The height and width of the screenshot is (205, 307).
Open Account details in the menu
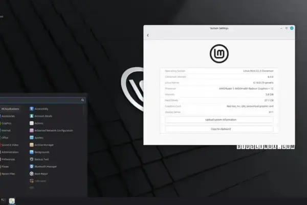pos(41,116)
